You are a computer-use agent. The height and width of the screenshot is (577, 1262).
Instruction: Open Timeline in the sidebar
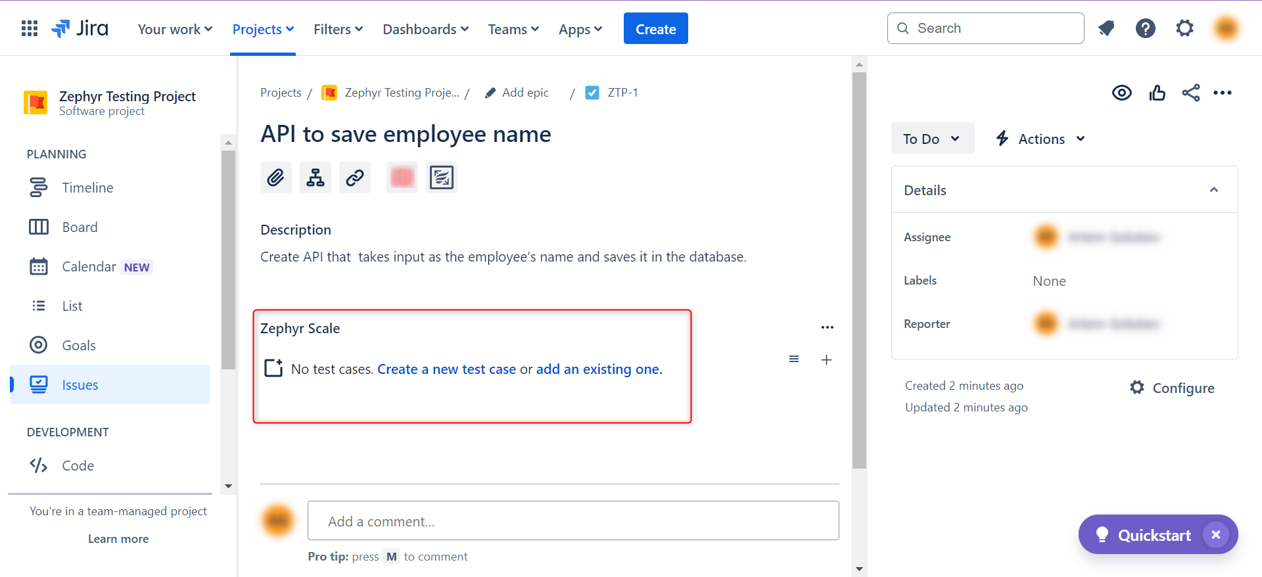pyautogui.click(x=110, y=188)
